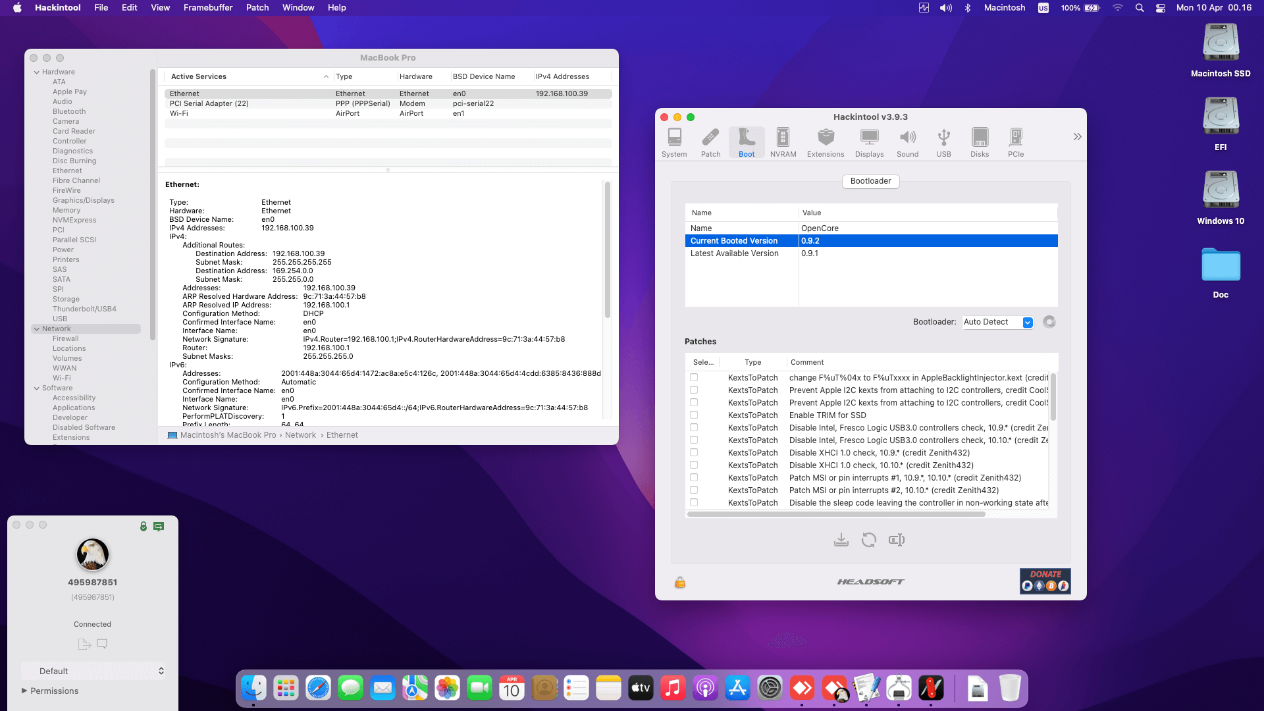Viewport: 1264px width, 711px height.
Task: Open the NVRAM section in Hackintool
Action: click(783, 142)
